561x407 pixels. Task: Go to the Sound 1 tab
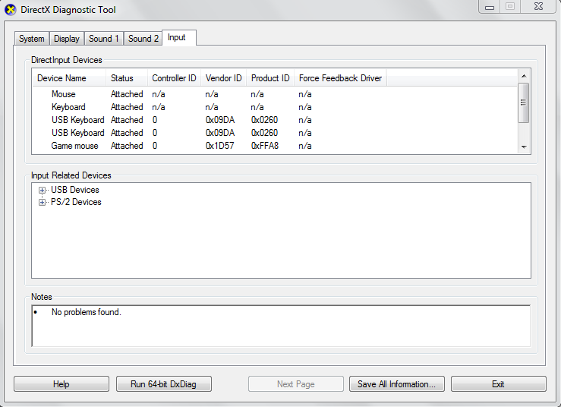pos(104,39)
